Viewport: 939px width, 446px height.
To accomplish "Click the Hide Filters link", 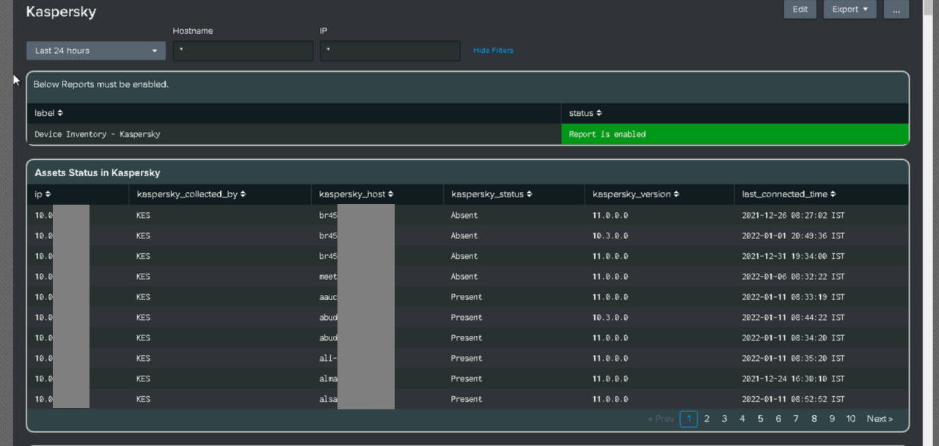I will click(x=493, y=51).
